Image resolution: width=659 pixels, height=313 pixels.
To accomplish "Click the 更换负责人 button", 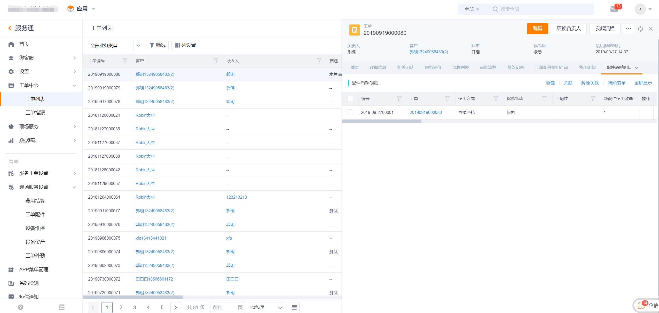I will click(569, 28).
